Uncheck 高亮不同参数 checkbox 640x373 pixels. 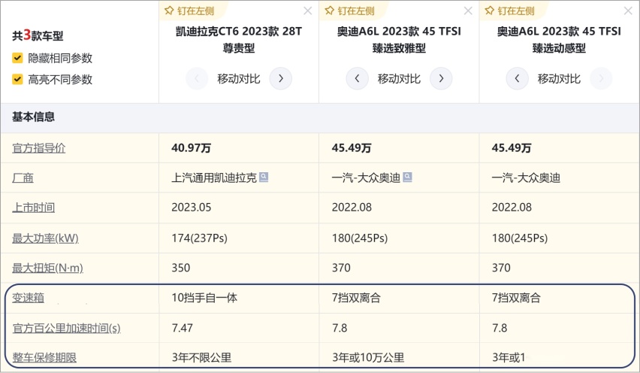click(x=17, y=79)
